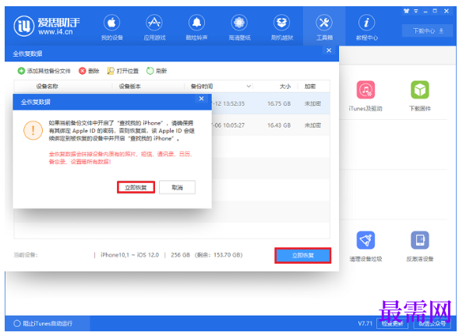Click 微信公众号 WeChat account button

tap(432, 324)
